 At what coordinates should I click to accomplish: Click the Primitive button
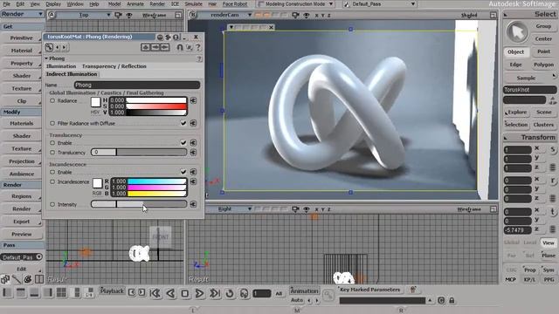[x=21, y=38]
